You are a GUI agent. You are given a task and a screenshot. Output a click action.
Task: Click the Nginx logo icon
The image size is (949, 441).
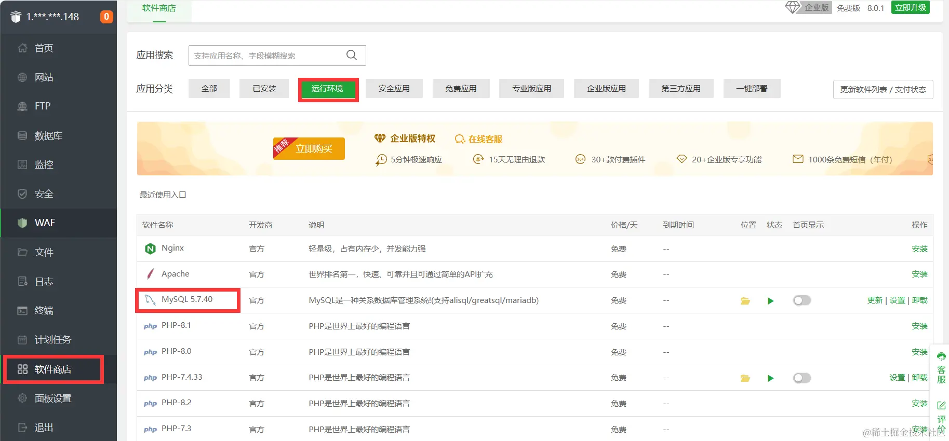coord(150,249)
